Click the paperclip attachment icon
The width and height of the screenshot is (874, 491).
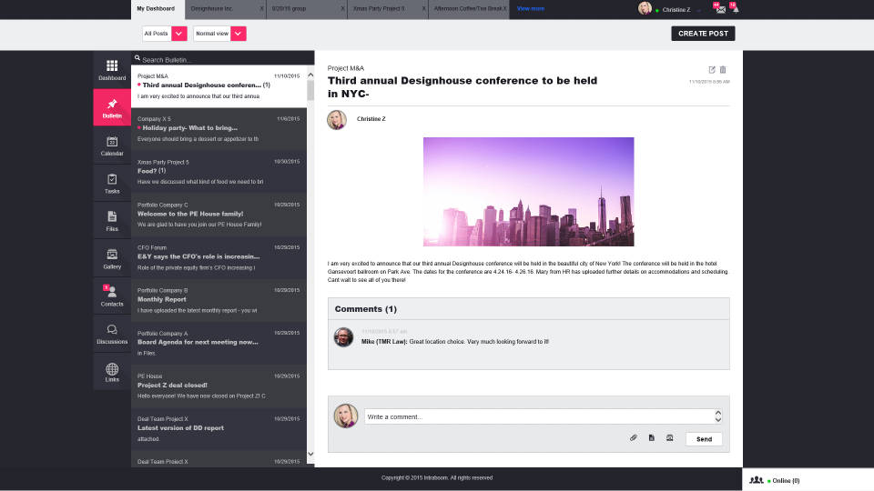click(x=634, y=438)
